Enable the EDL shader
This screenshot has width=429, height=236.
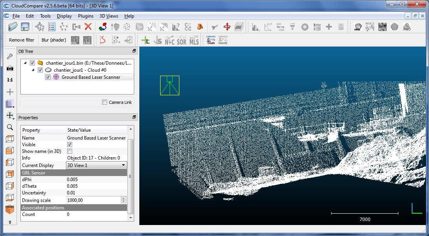pyautogui.click(x=75, y=40)
